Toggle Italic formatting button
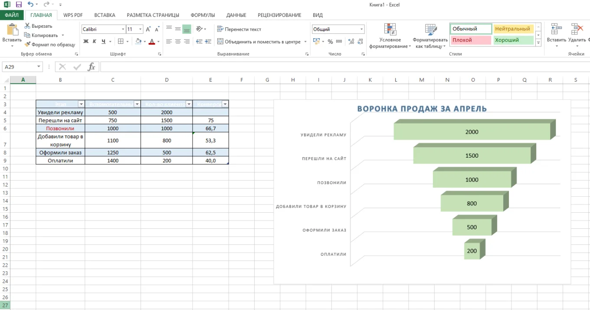The image size is (590, 310). click(x=95, y=42)
